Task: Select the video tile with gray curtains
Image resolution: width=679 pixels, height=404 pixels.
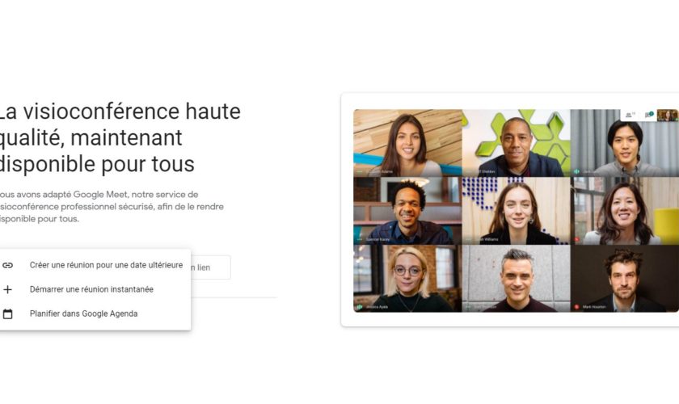Action: [x=624, y=142]
